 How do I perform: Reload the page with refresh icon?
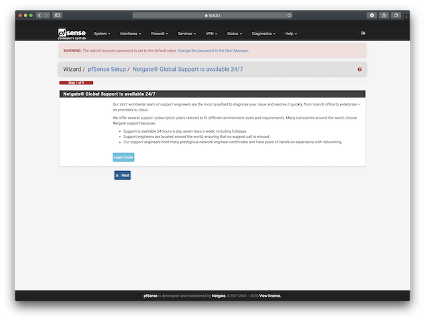pyautogui.click(x=289, y=15)
